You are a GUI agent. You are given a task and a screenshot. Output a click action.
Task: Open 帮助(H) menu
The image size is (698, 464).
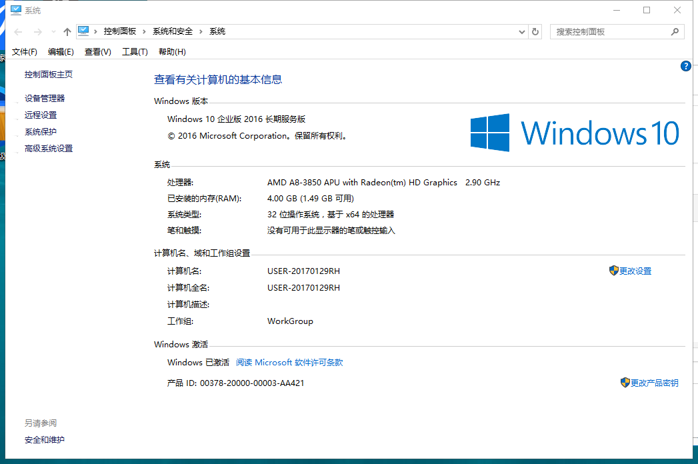click(x=172, y=51)
